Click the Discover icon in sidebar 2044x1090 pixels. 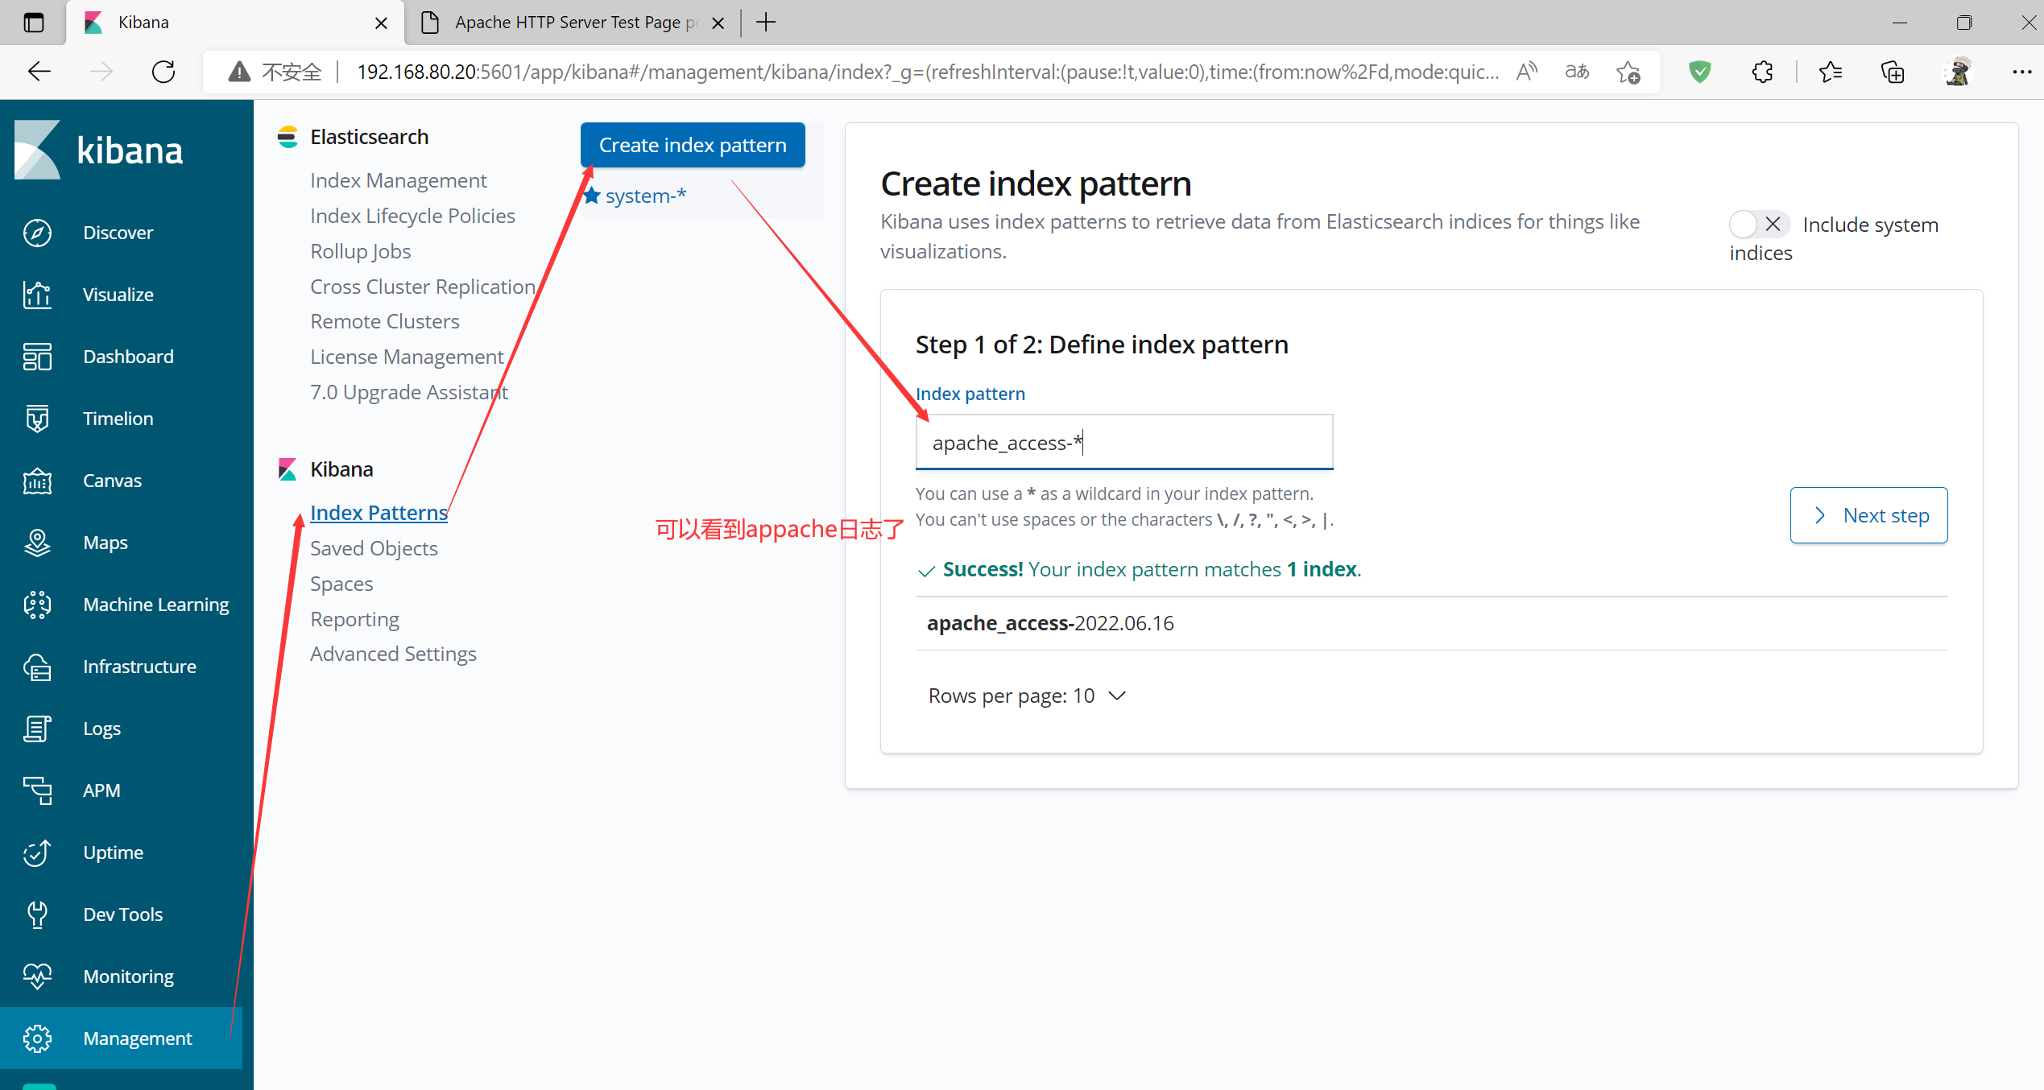[36, 233]
